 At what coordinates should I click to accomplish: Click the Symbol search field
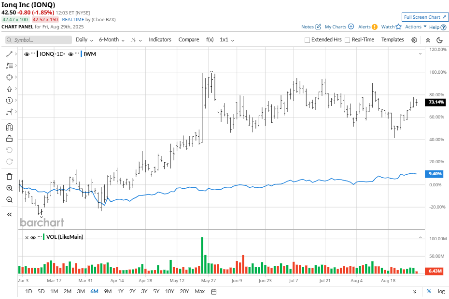coord(39,40)
